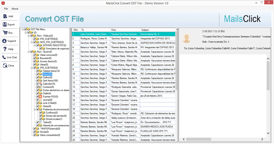
Task: Click the Sent Items(166) folder icon
Action: 40,80
